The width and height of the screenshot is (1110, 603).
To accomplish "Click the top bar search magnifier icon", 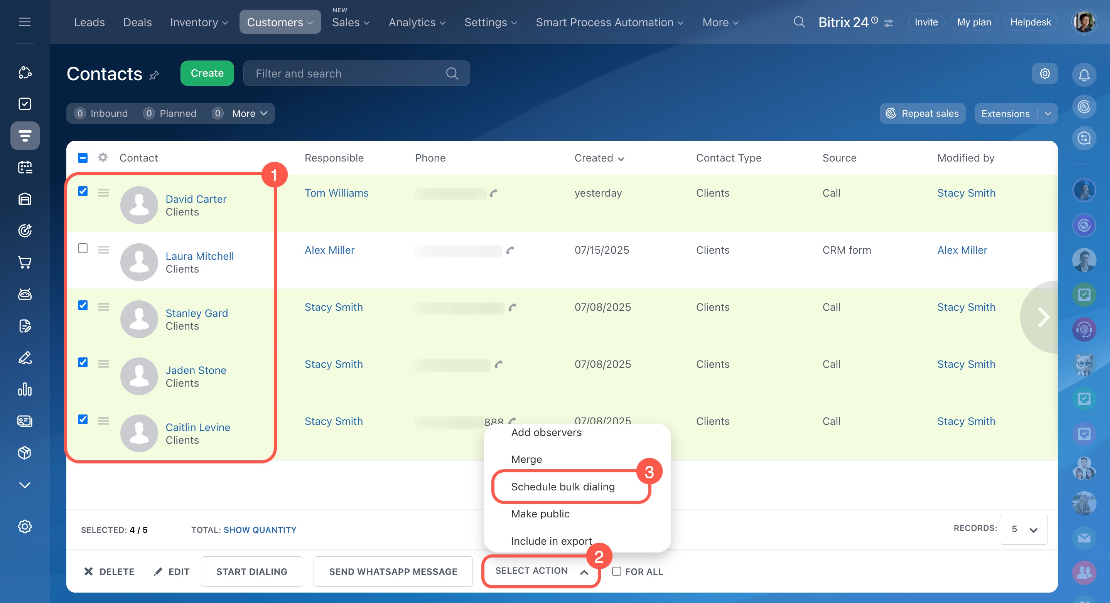I will click(799, 22).
